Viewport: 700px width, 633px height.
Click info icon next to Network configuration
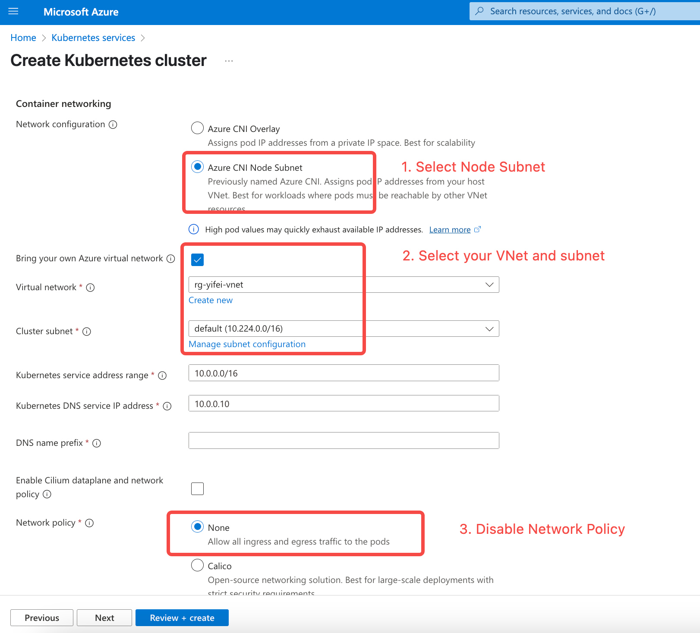(x=113, y=125)
